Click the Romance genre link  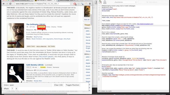[56, 68]
